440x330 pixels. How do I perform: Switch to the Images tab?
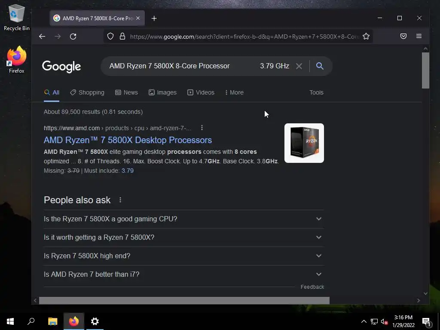tap(162, 92)
